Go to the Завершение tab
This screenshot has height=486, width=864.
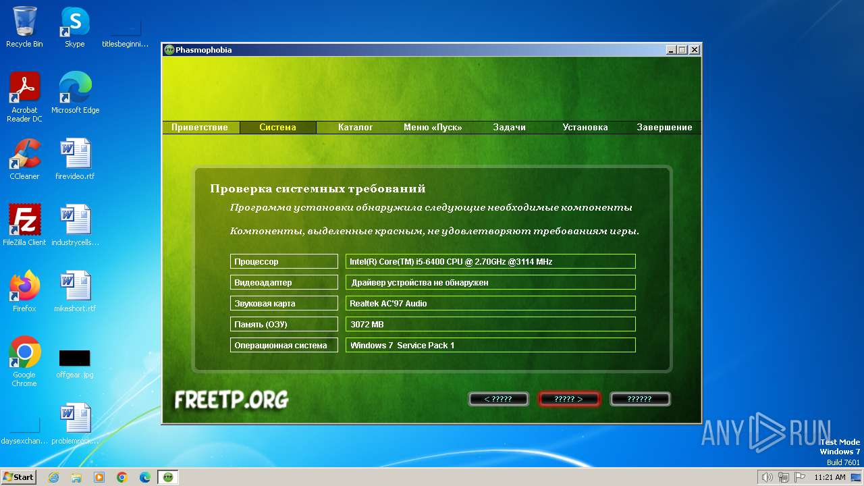[x=664, y=127]
